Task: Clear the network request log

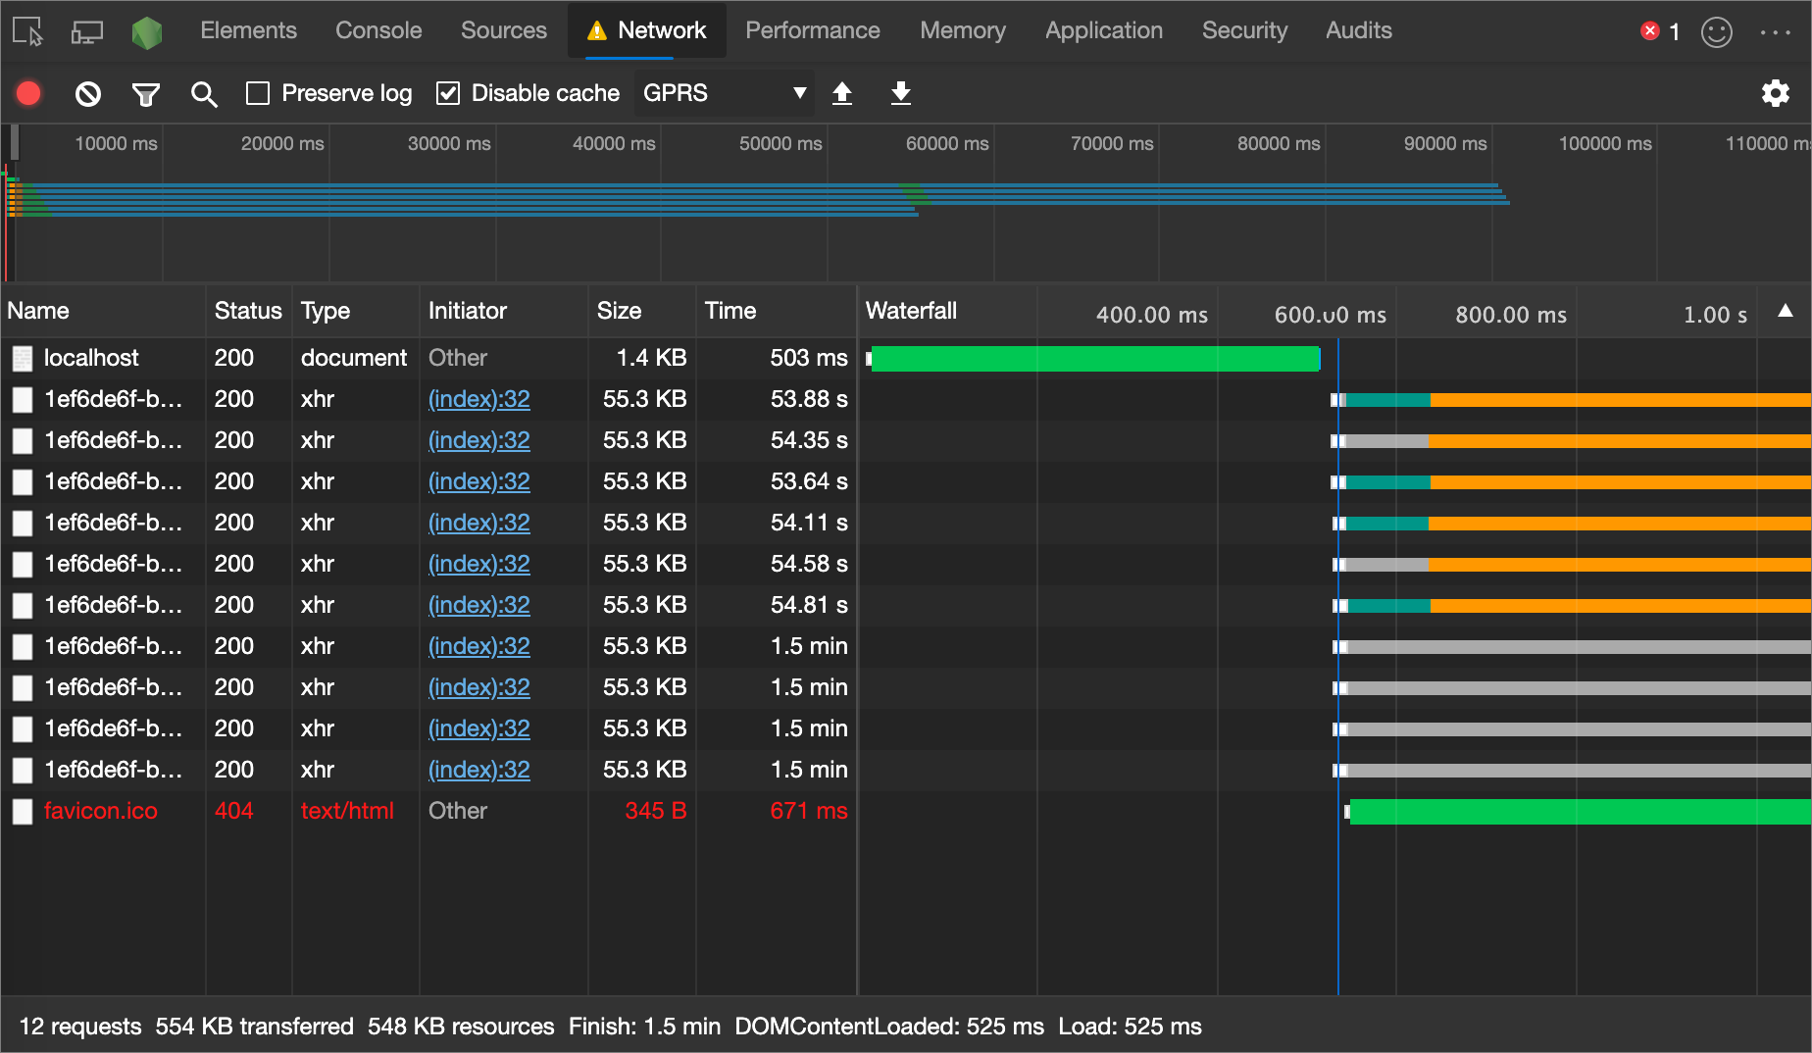Action: (87, 93)
